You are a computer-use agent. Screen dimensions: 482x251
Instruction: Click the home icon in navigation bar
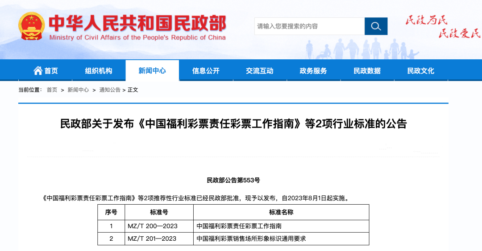click(38, 70)
